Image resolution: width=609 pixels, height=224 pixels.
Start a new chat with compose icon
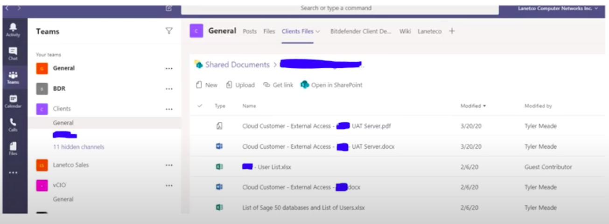coord(169,8)
